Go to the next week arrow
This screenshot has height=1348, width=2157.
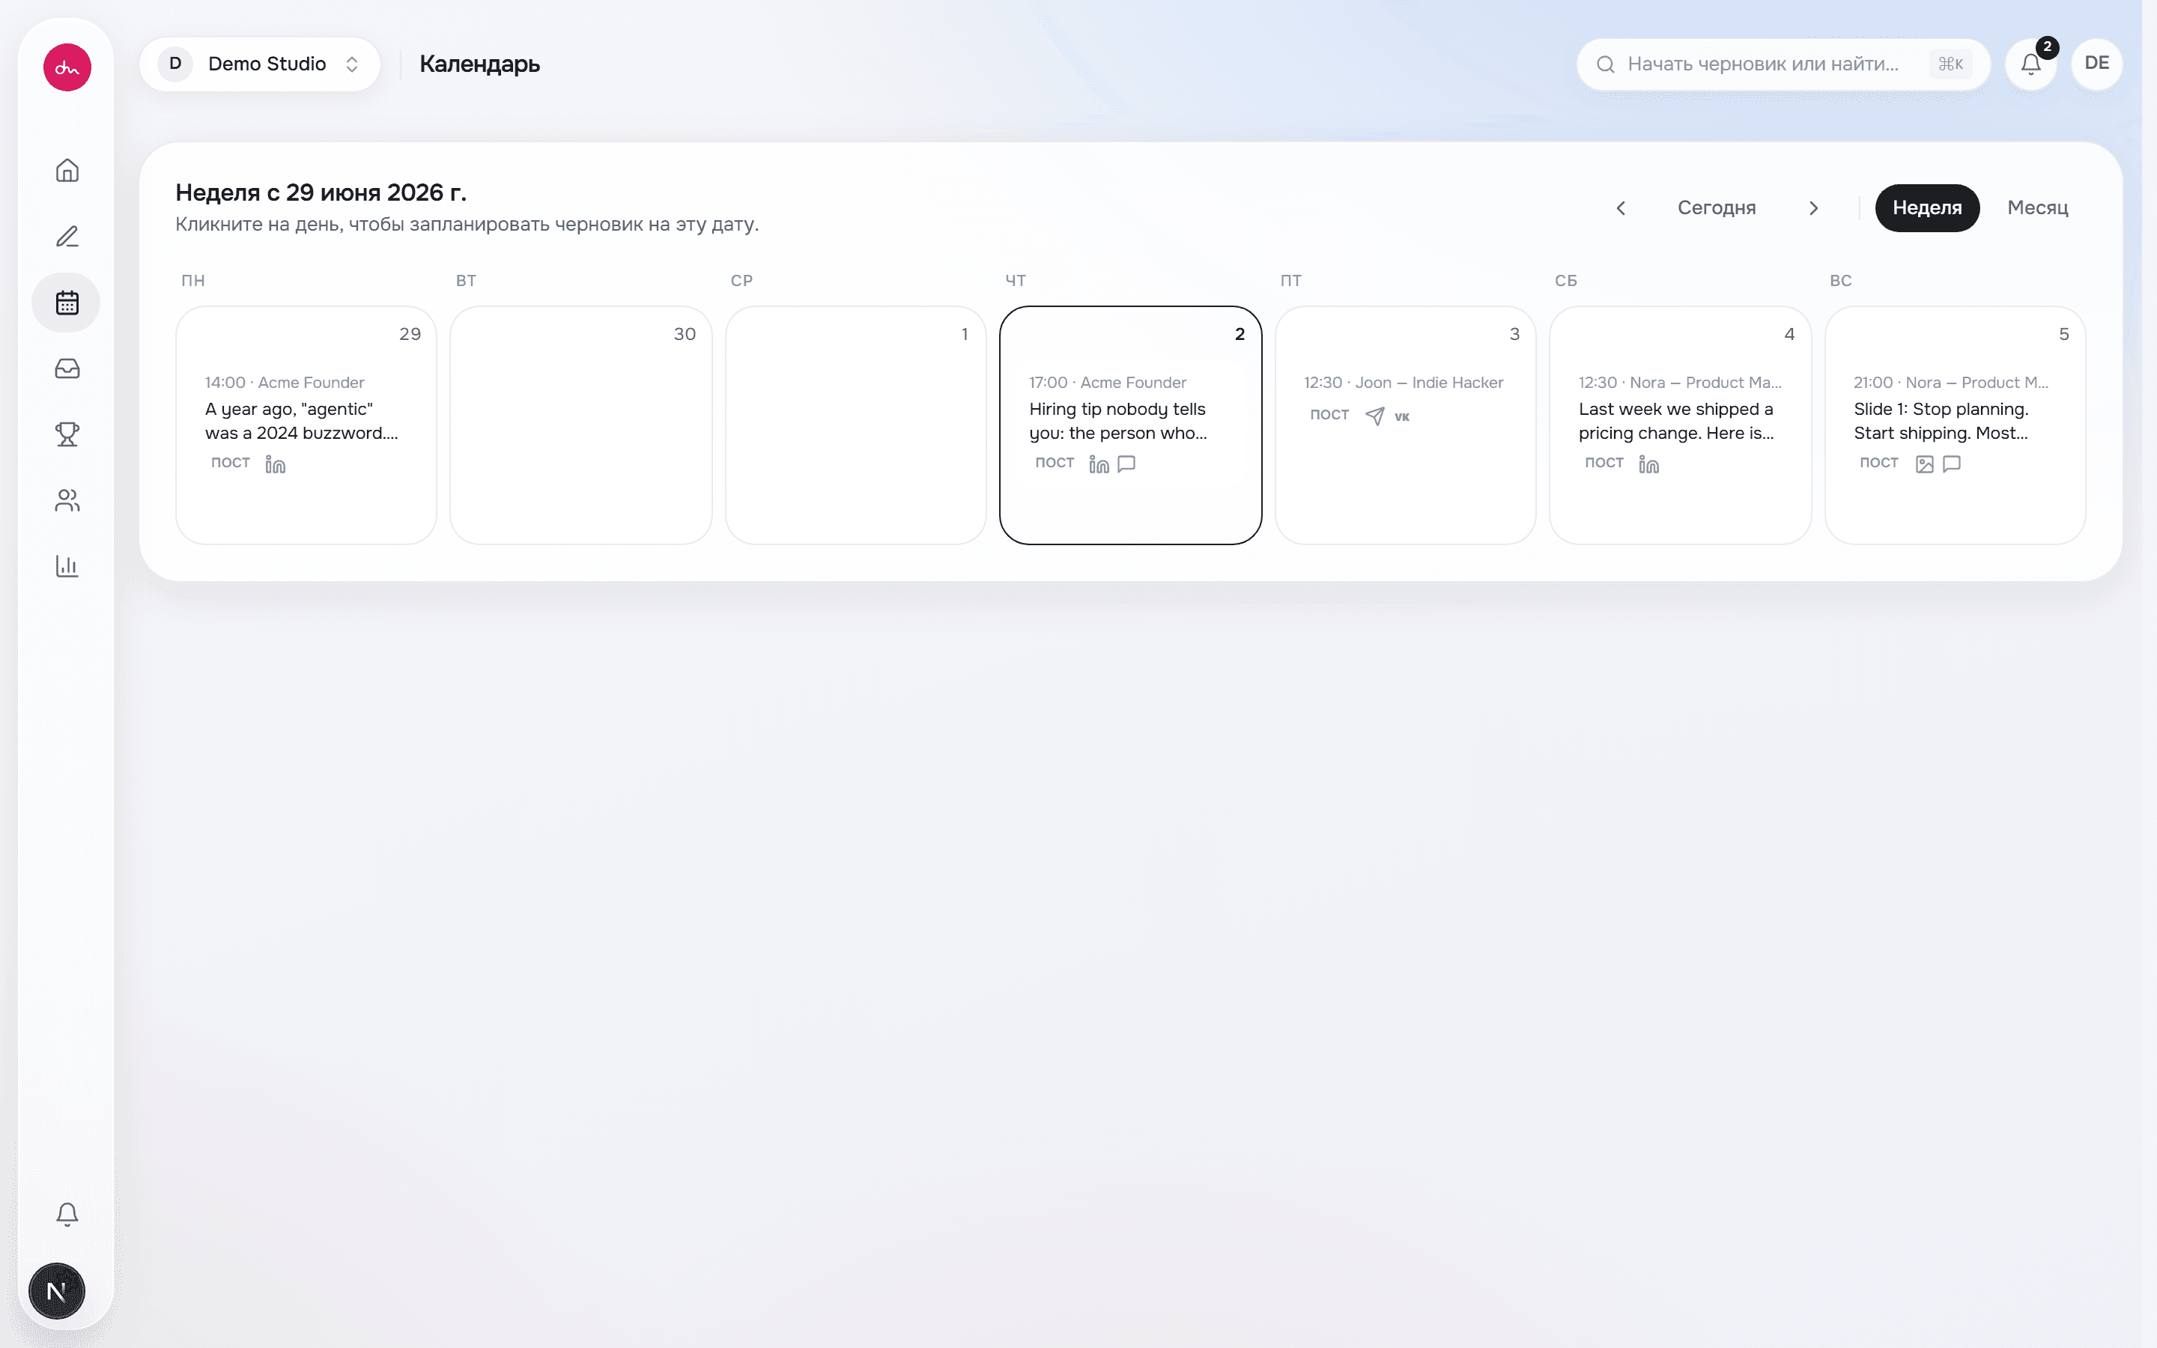pos(1814,207)
